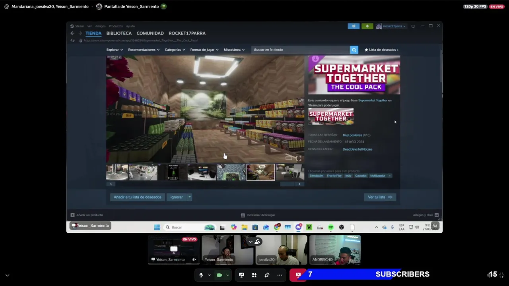Open activities grid icon in call bar
Viewport: 509px width, 286px height.
(x=254, y=275)
